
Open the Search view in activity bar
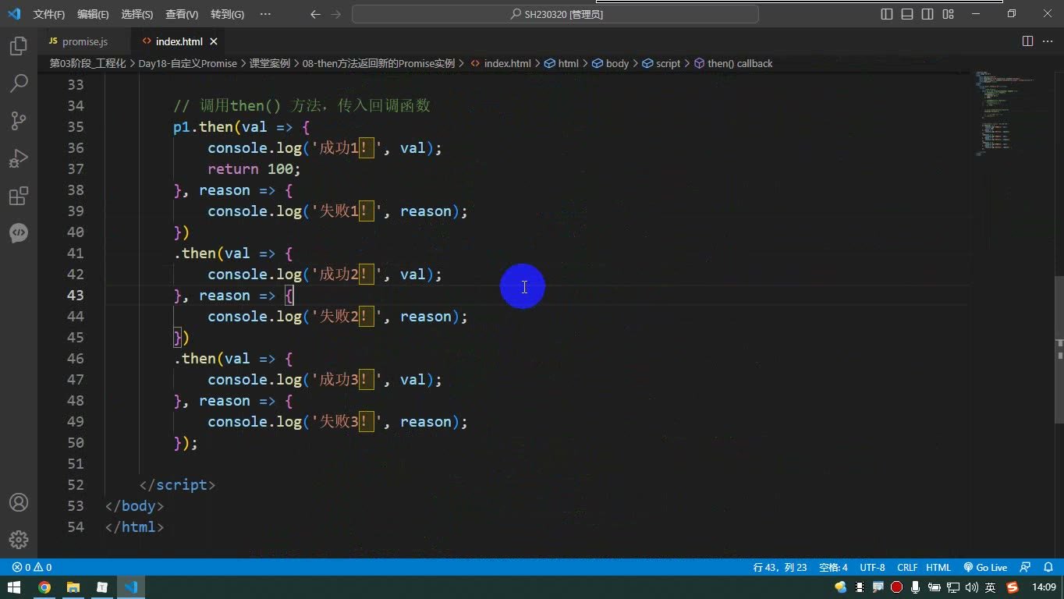(x=19, y=83)
